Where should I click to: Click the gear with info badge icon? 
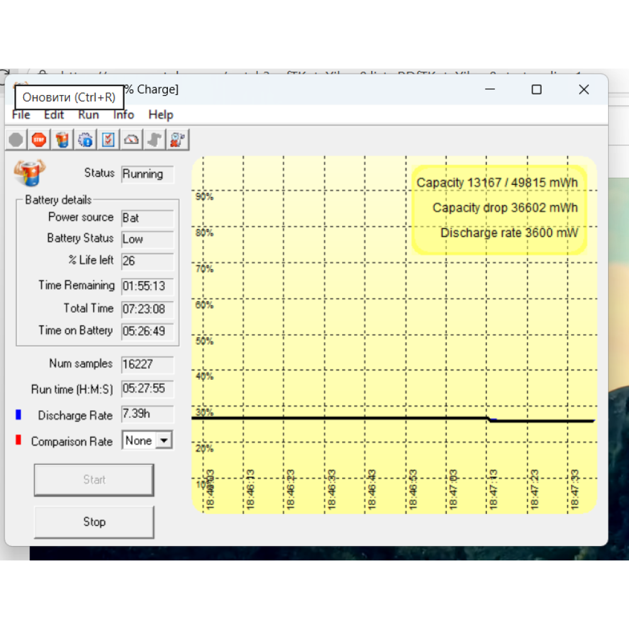tap(86, 140)
